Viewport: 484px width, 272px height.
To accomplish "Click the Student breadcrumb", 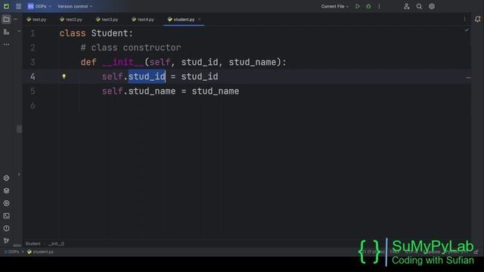I will 33,243.
